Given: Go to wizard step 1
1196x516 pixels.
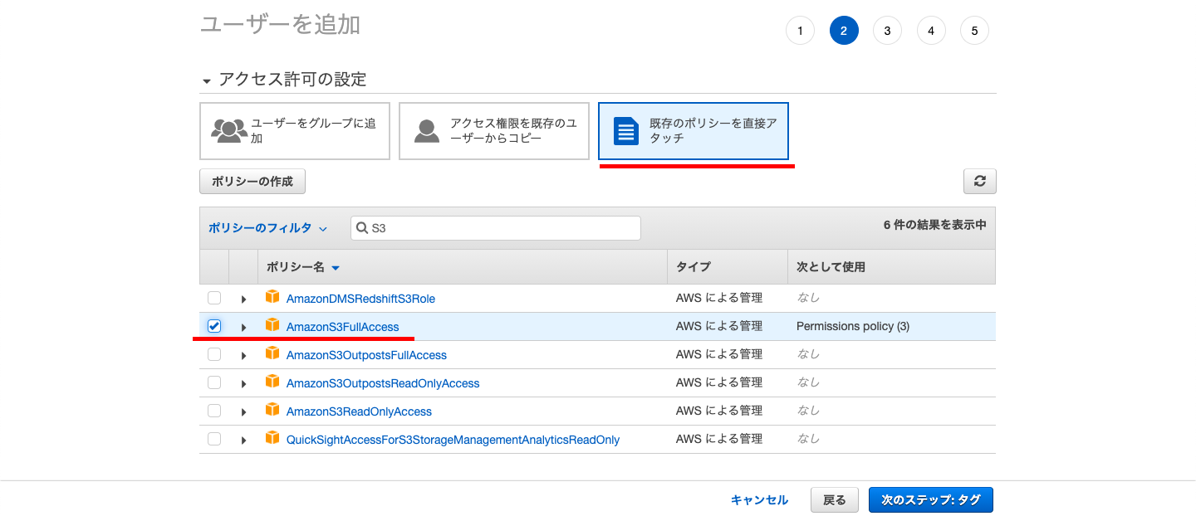Looking at the screenshot, I should (x=800, y=31).
